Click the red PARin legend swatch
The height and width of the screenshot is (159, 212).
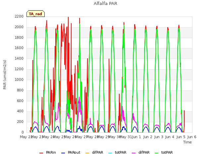pyautogui.click(x=41, y=153)
